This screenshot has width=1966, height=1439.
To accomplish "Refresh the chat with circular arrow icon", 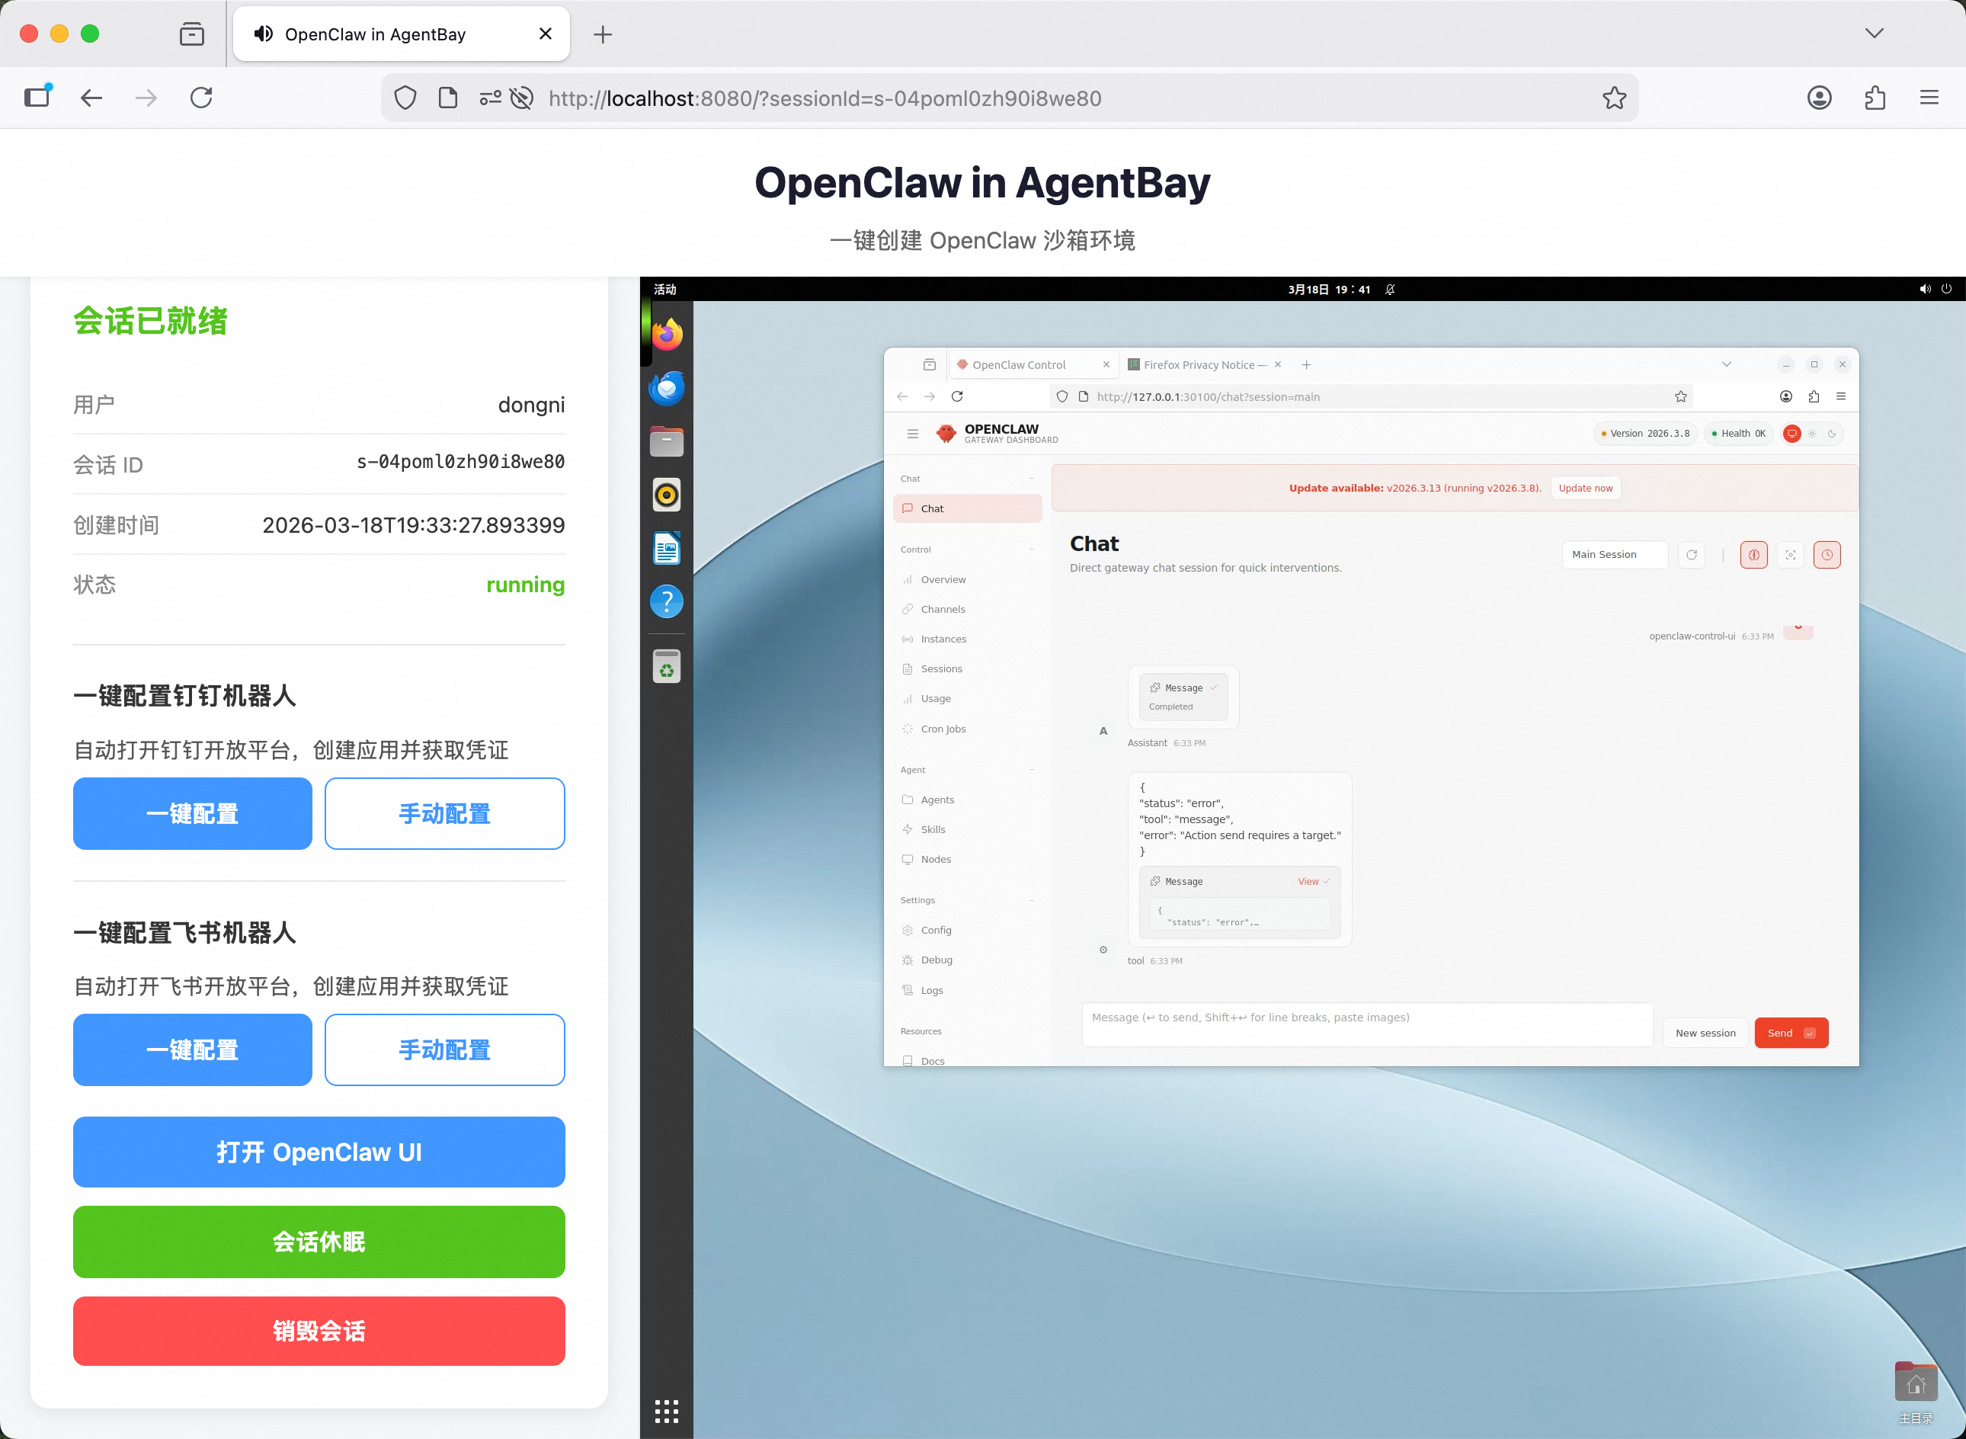I will 1691,555.
